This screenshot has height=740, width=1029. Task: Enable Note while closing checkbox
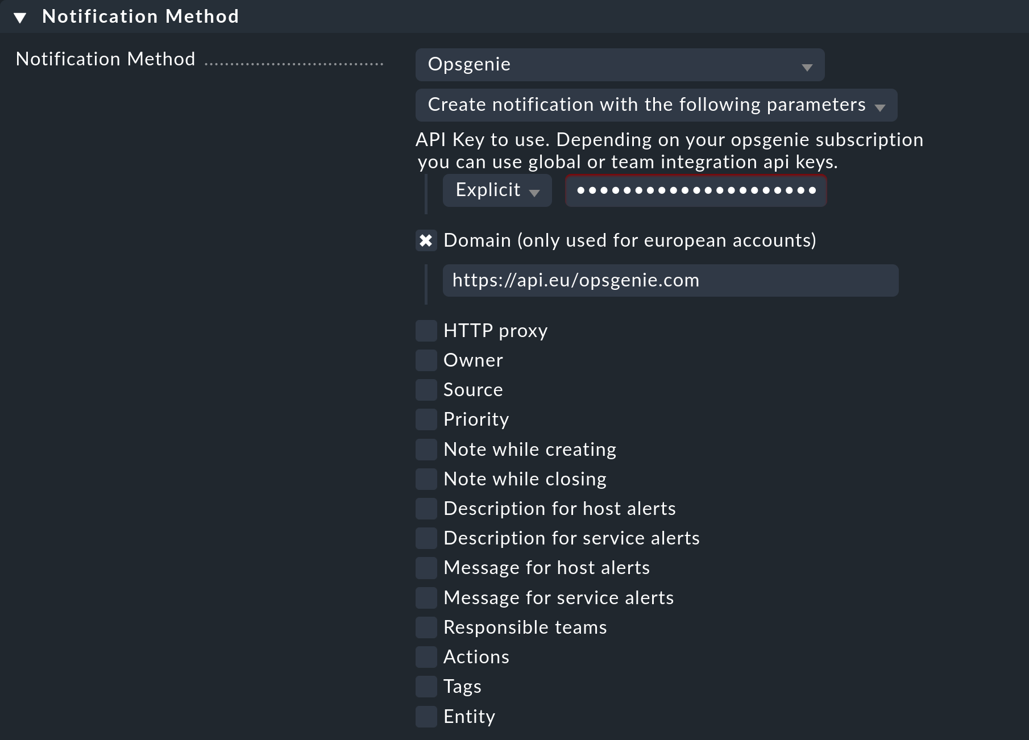(426, 479)
